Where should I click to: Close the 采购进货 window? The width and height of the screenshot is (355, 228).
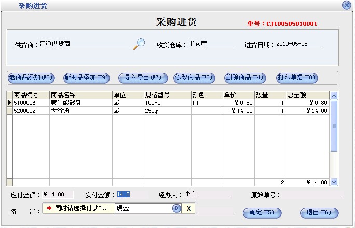click(347, 5)
